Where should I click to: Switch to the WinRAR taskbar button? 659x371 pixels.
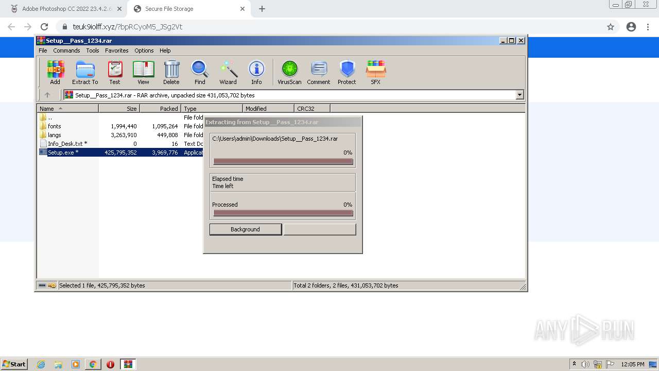(128, 364)
